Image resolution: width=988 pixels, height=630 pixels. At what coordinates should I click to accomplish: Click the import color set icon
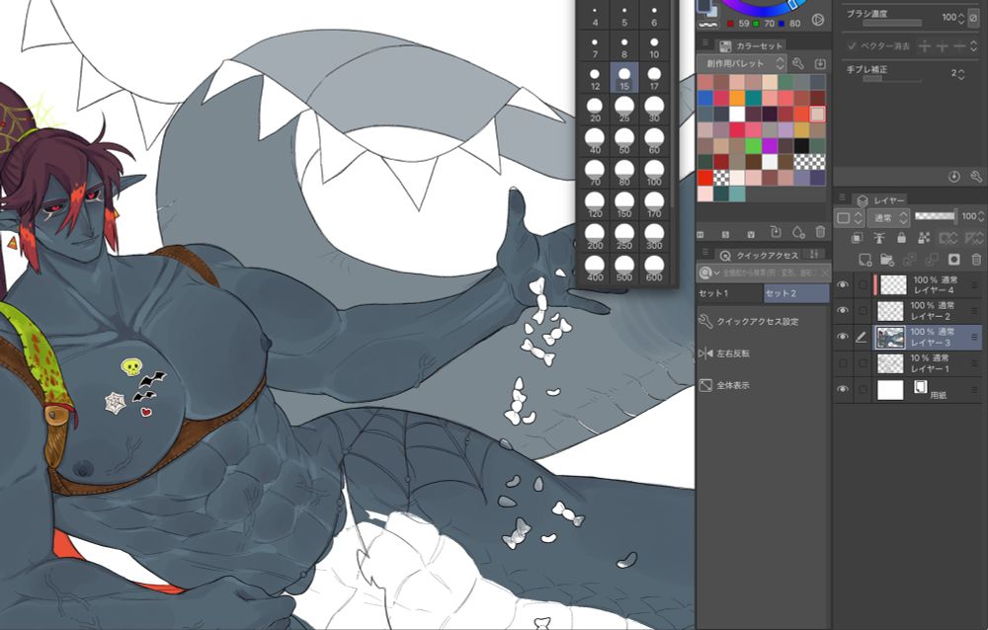click(820, 63)
